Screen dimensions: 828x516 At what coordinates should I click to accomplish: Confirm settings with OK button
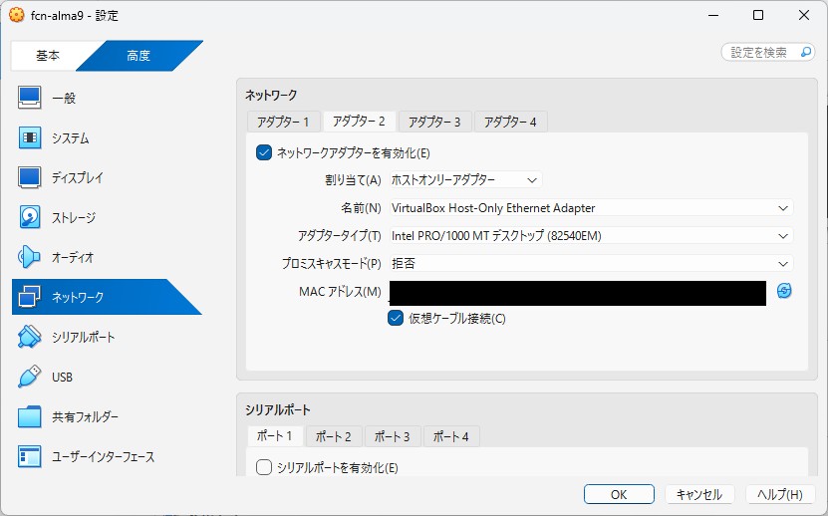(619, 494)
